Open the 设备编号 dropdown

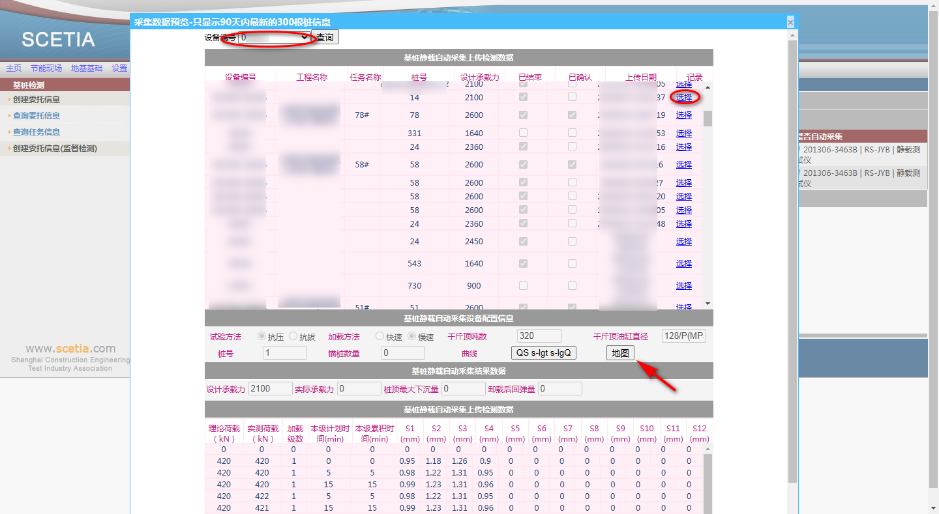[275, 38]
